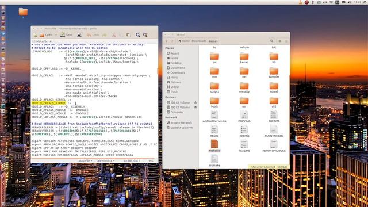Select the Makefile file icon

click(x=214, y=144)
